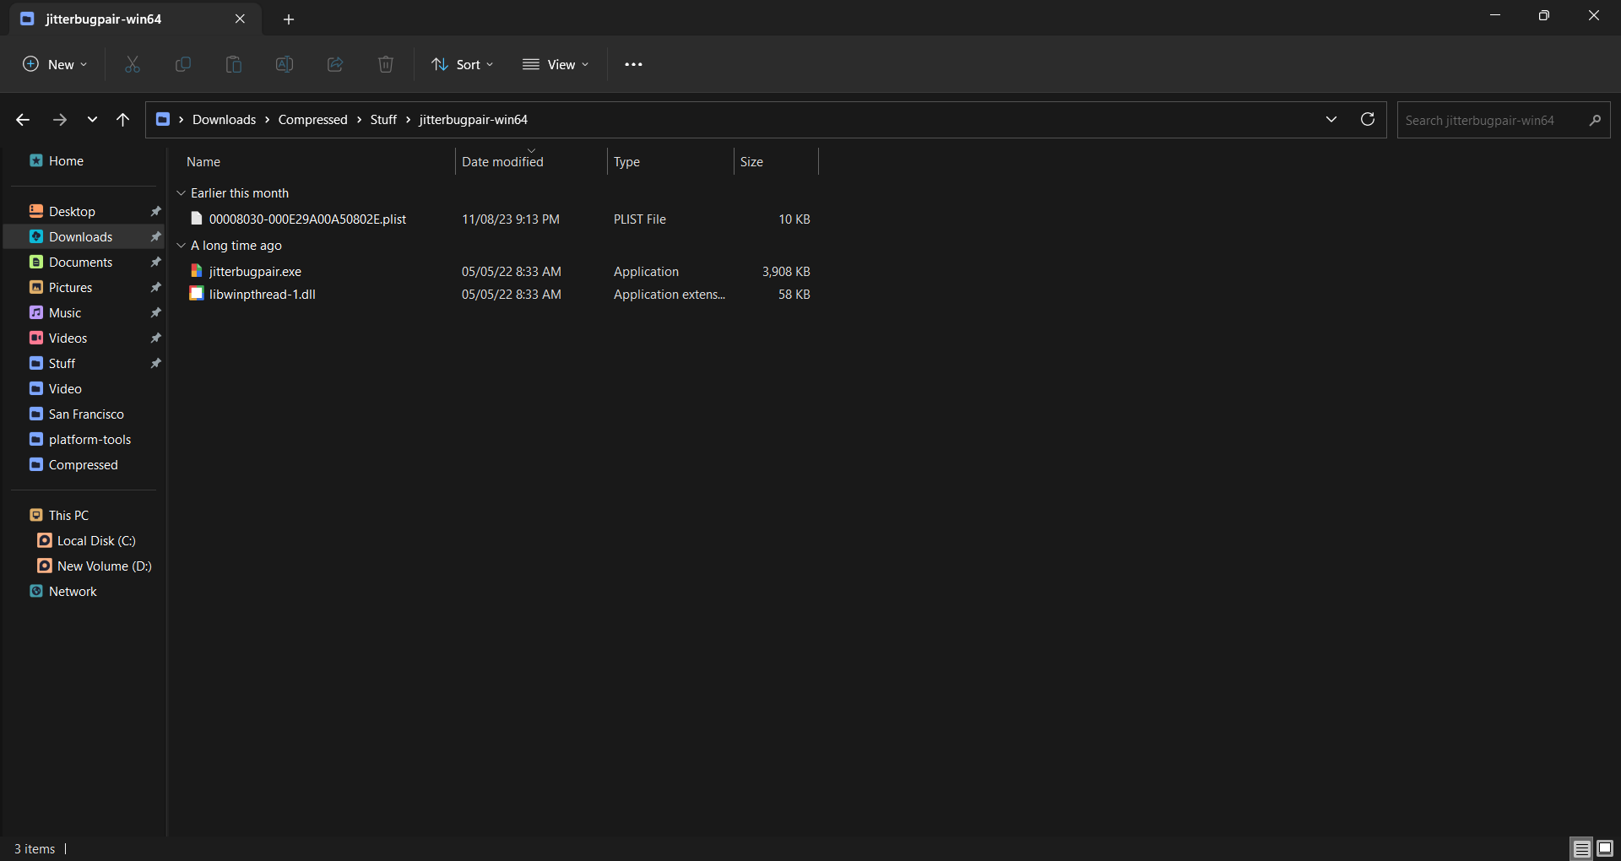This screenshot has height=861, width=1621.
Task: Click the Cut scissors icon in toolbar
Action: tap(133, 64)
